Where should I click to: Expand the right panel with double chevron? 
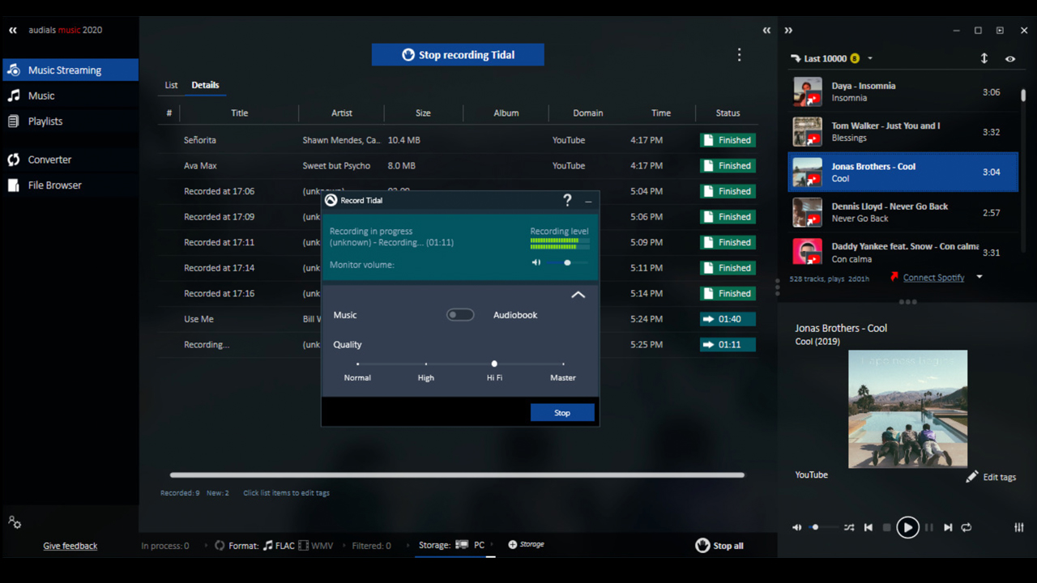788,31
